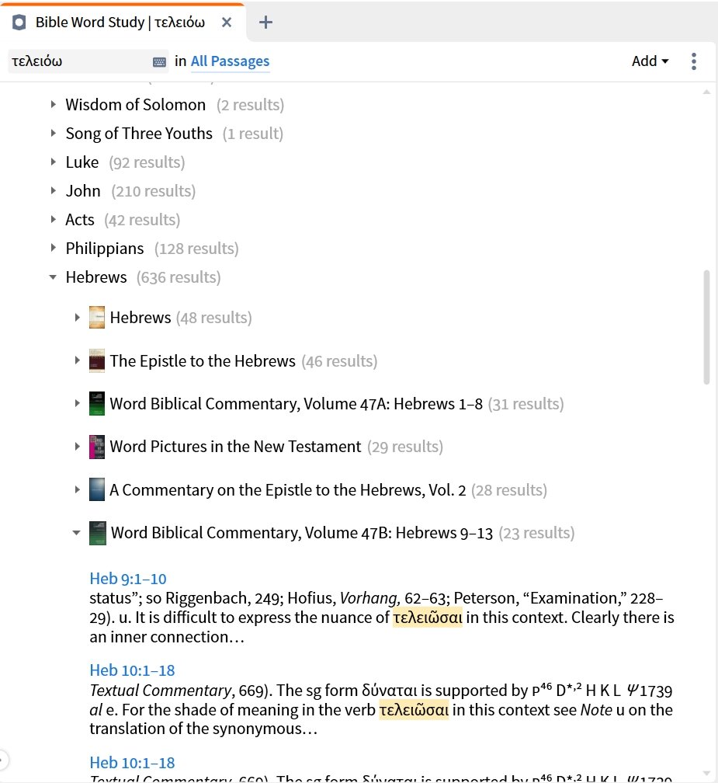Screen dimensions: 718x783
Task: Click A Commentary on Hebrews Vol. 2 cover
Action: (x=97, y=489)
